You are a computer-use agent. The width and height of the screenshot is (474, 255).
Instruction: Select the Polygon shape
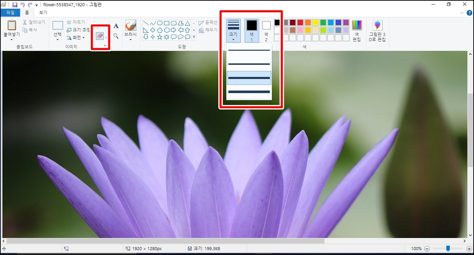tap(181, 23)
